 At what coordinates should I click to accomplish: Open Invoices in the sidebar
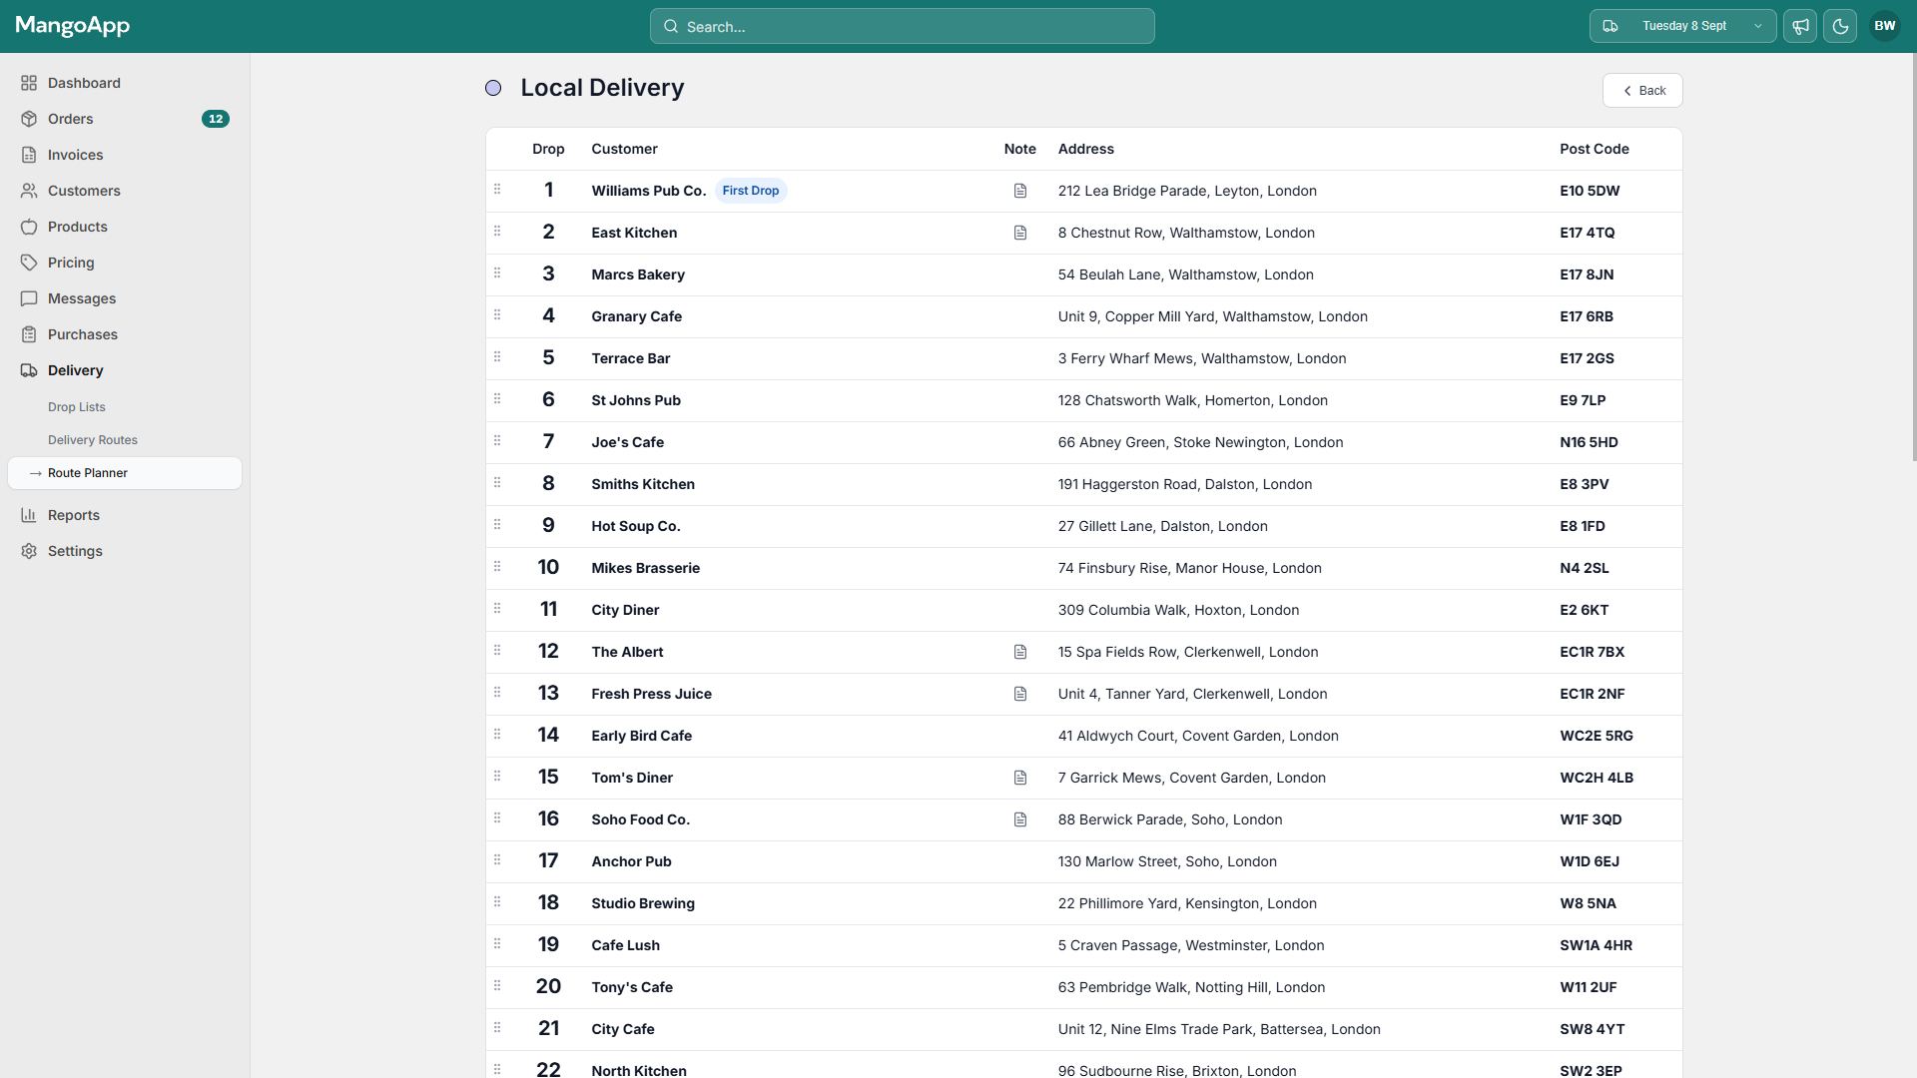point(125,155)
